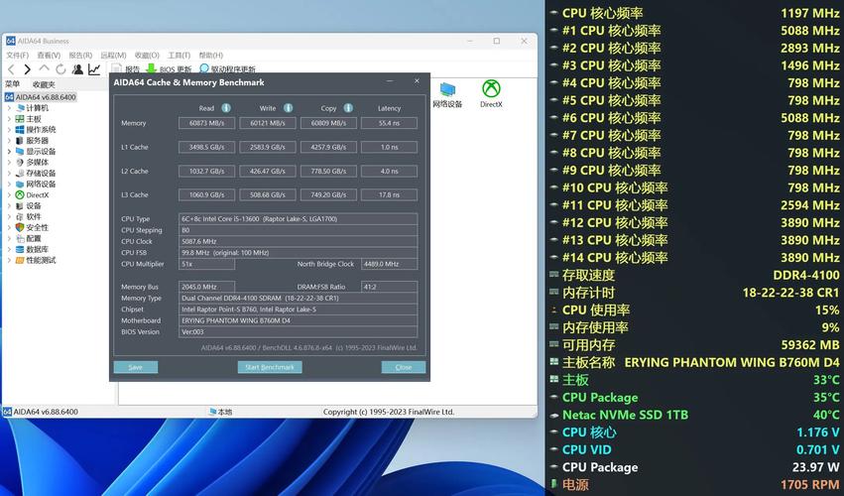
Task: Click the Read info icon
Action: pyautogui.click(x=226, y=108)
